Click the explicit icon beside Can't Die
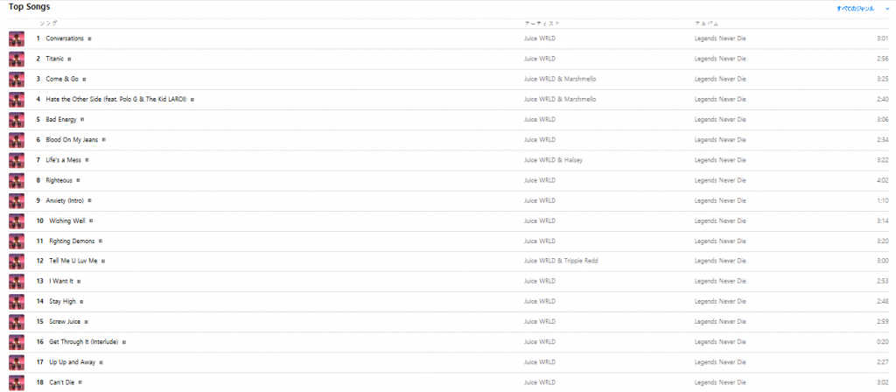Screen dimensions: 896x392 click(x=80, y=381)
